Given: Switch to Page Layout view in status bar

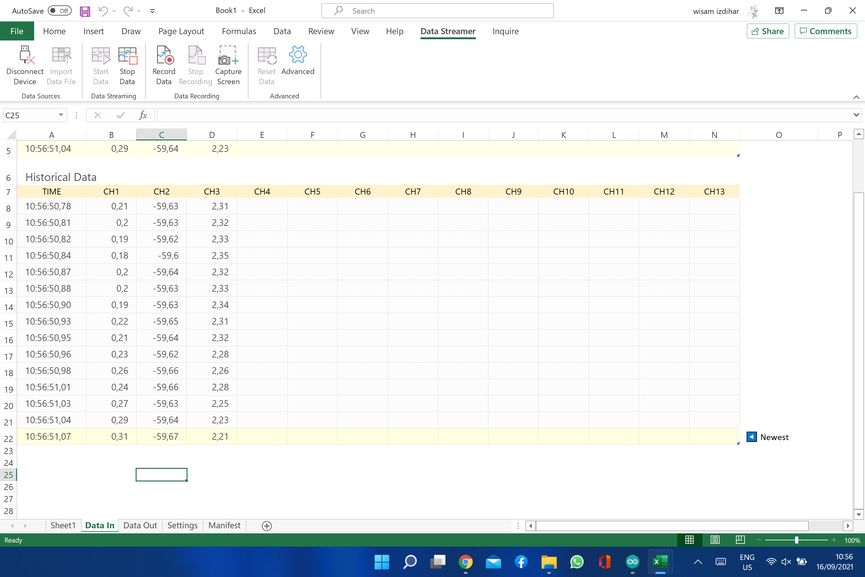Looking at the screenshot, I should 715,540.
